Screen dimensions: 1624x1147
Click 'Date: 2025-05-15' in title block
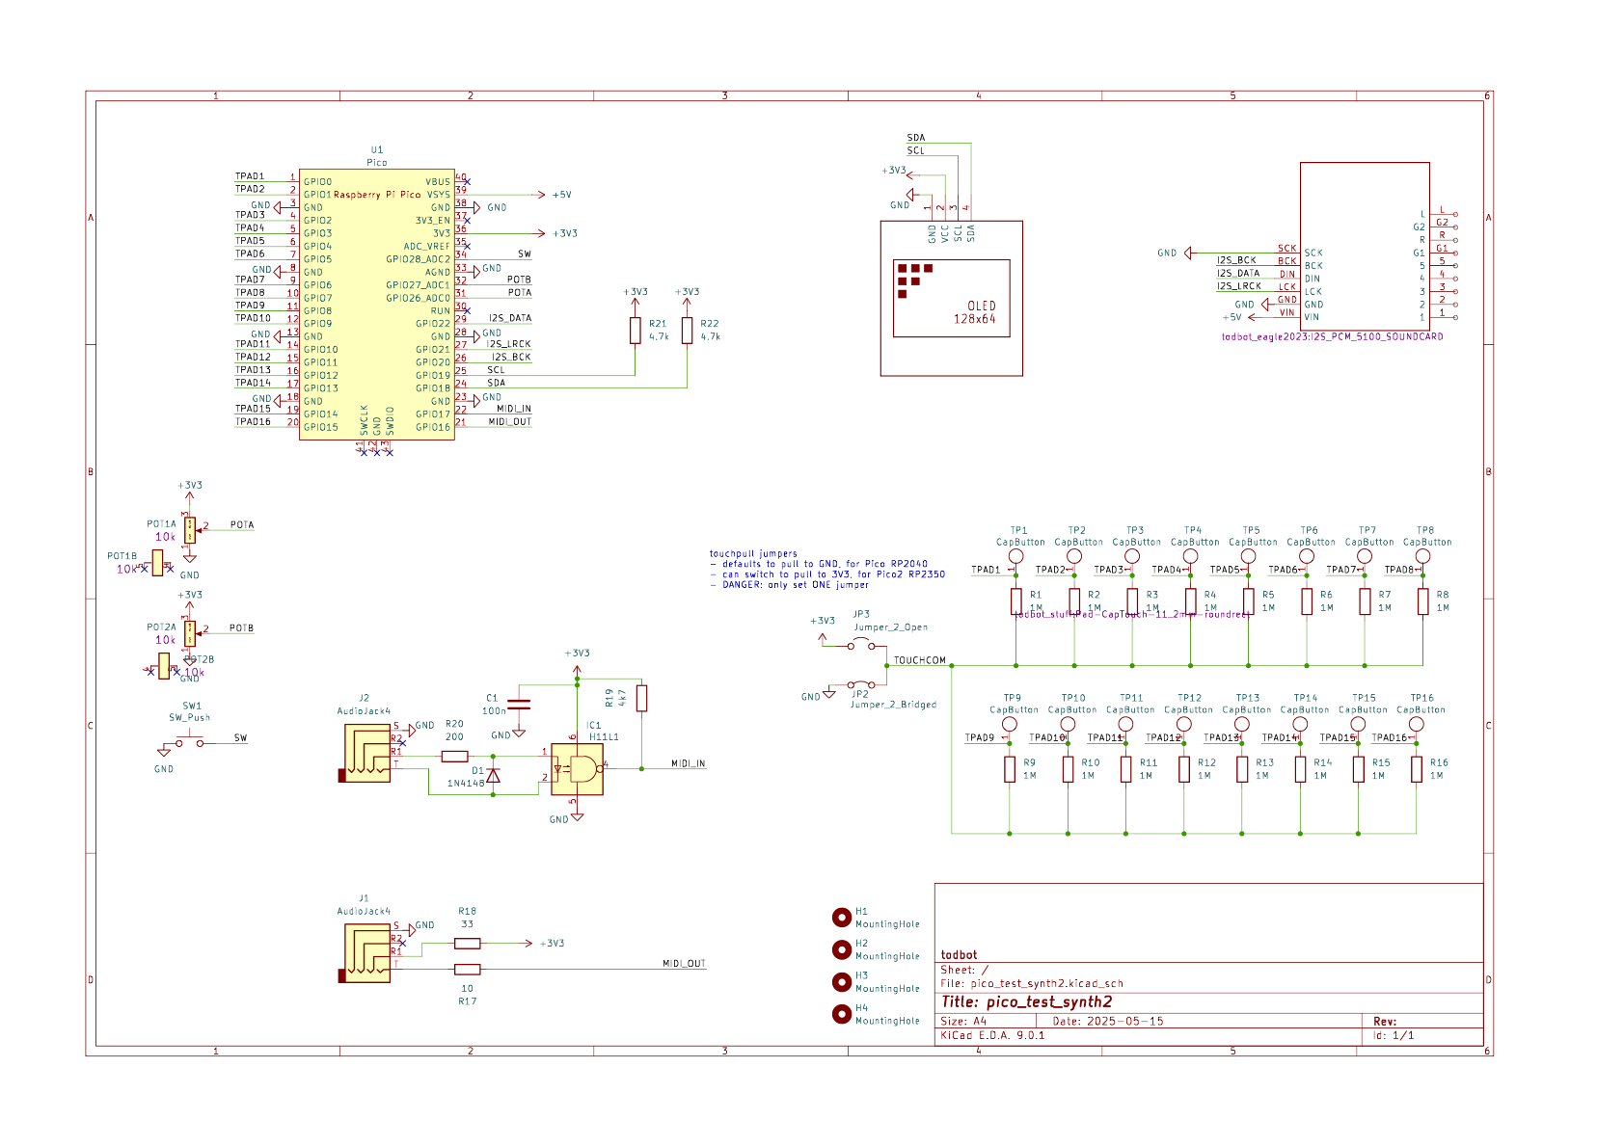click(1108, 1022)
